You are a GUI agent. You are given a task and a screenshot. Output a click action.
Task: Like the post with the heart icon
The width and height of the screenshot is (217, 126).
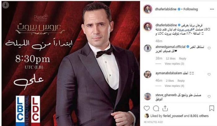(147, 108)
